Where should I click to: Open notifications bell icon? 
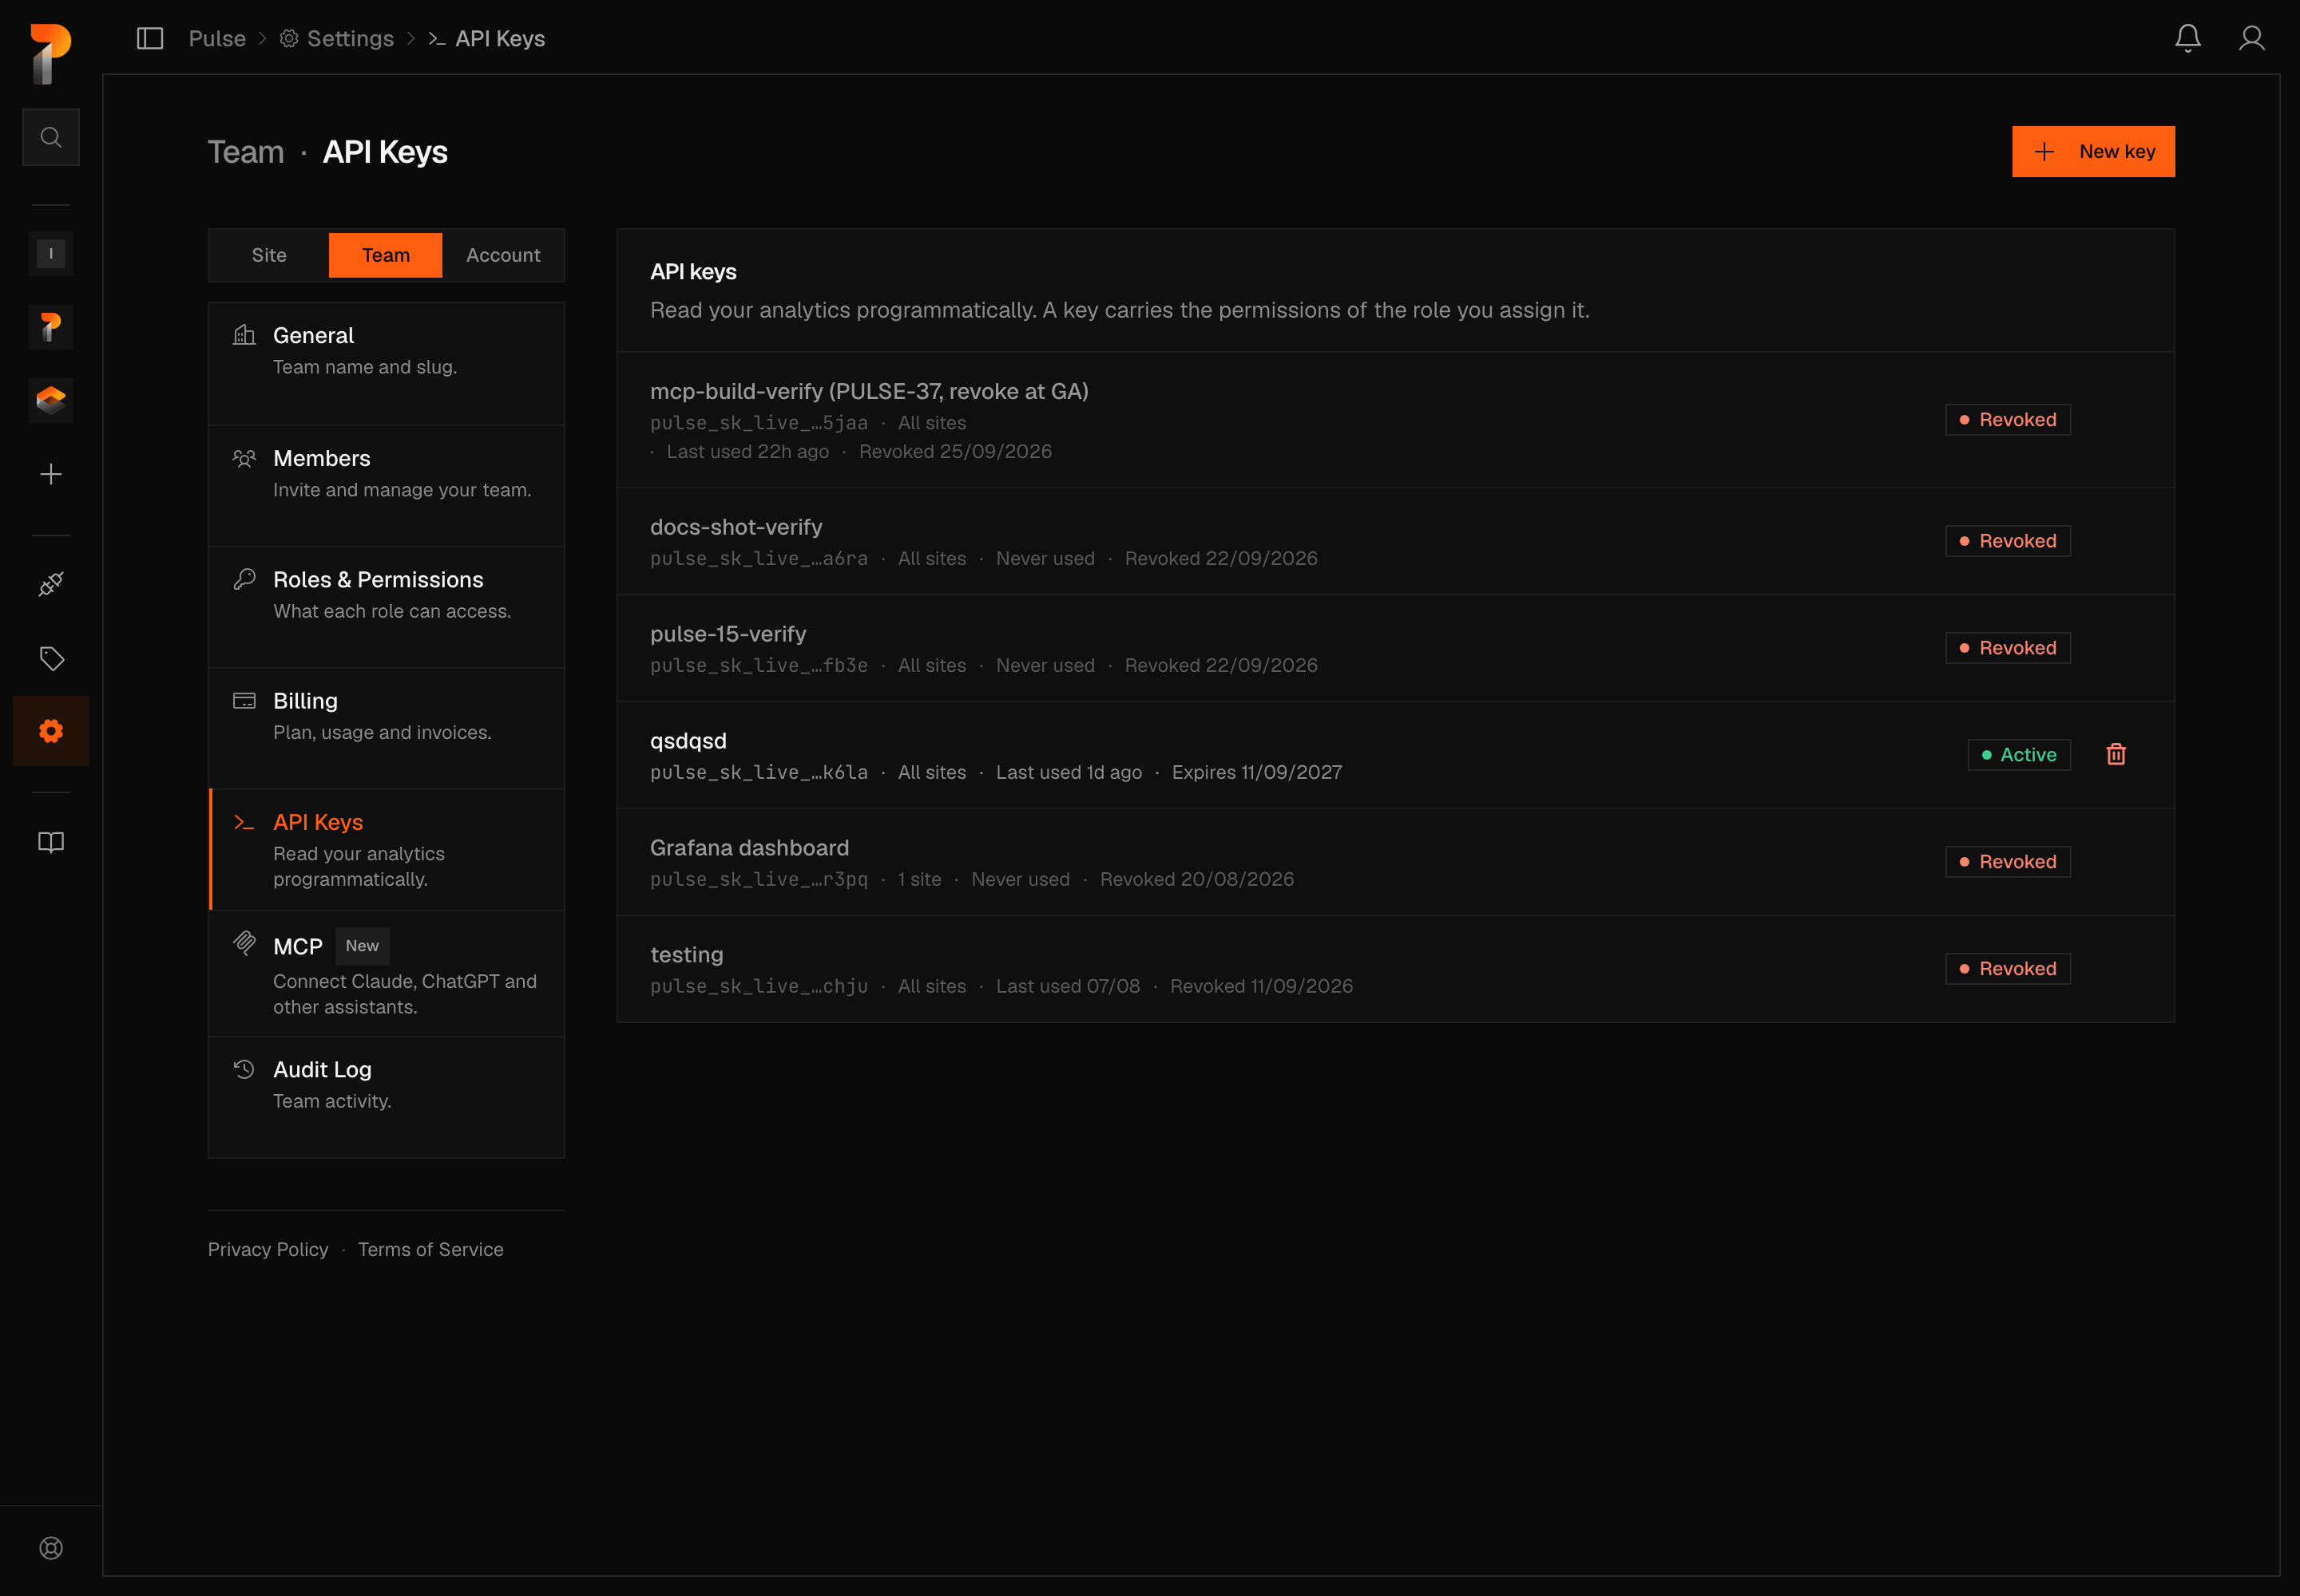2188,38
